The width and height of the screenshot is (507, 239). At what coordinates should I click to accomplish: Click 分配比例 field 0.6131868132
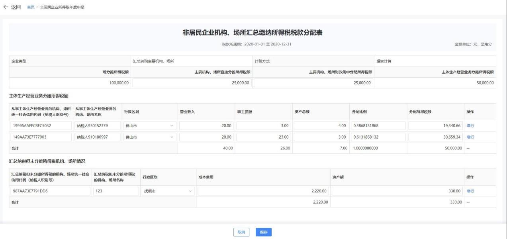tap(378, 137)
